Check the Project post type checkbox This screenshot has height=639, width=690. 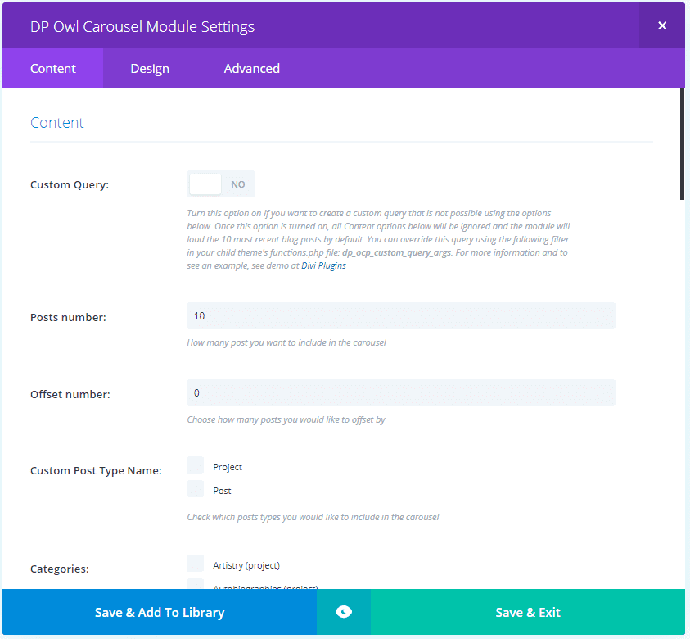(196, 466)
